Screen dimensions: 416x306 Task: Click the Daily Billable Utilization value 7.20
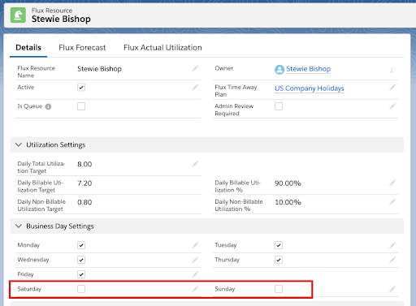coord(84,183)
